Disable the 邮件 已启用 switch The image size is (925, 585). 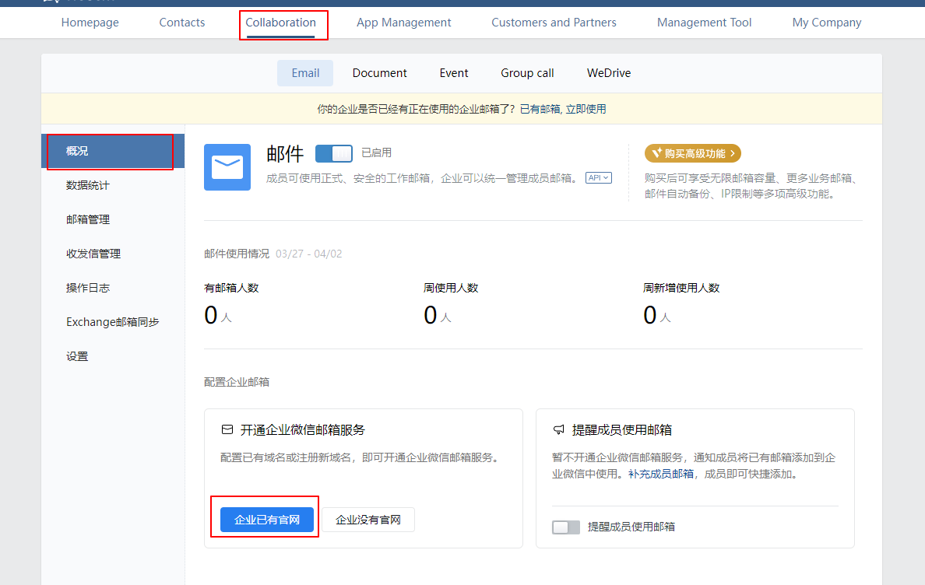333,153
